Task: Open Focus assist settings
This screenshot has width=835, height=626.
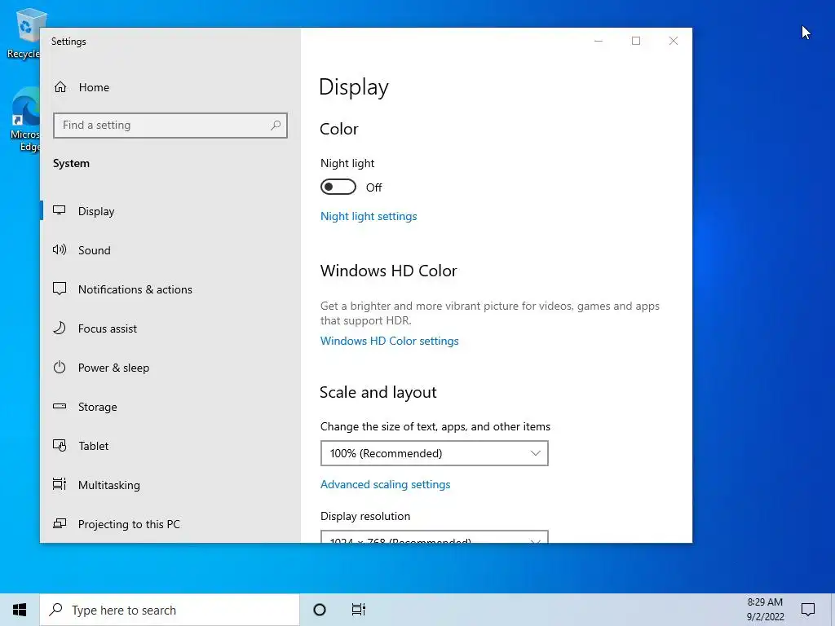Action: pos(170,328)
